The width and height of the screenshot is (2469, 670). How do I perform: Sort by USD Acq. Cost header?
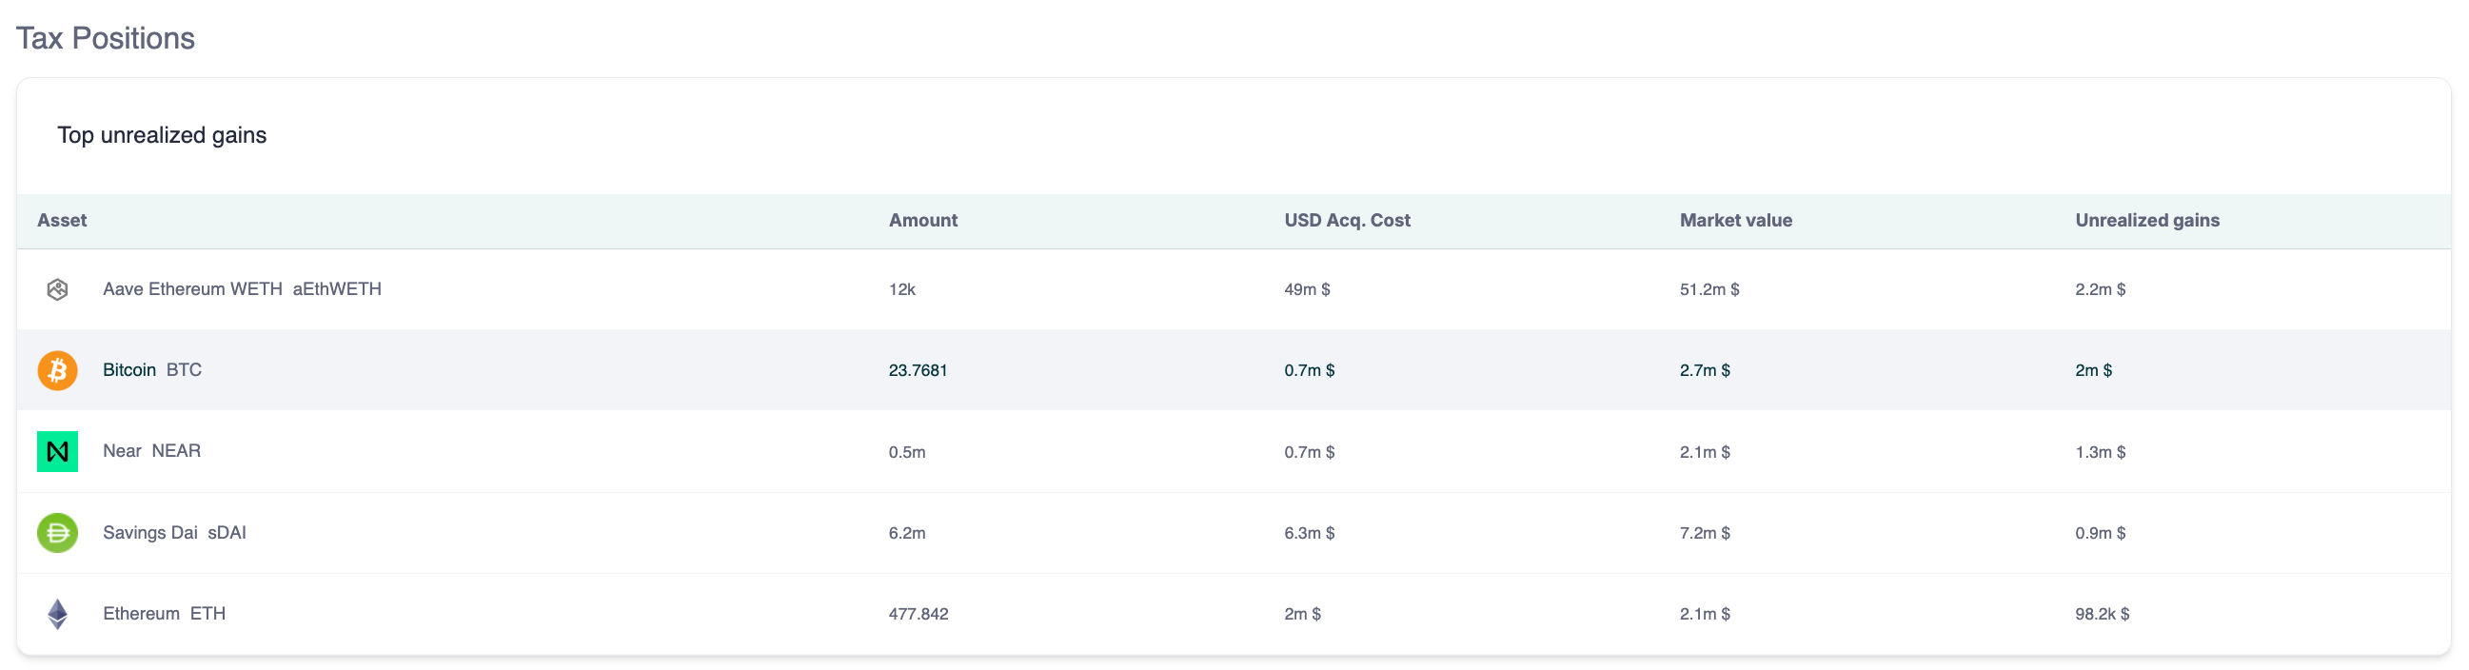click(x=1347, y=221)
